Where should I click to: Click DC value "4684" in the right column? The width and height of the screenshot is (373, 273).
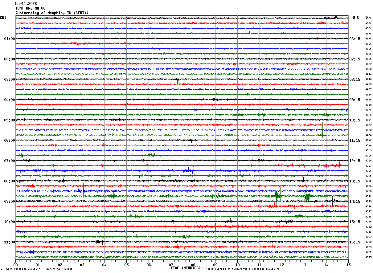tap(368, 120)
